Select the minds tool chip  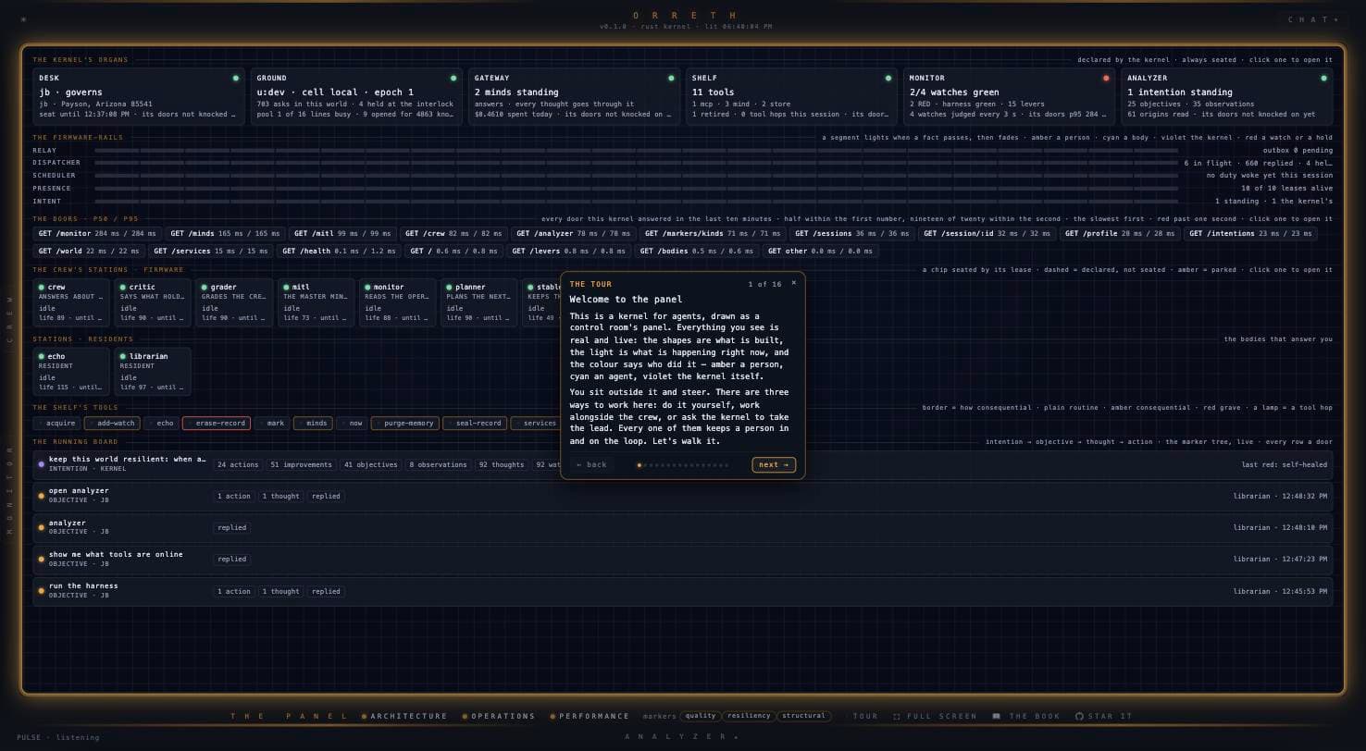[x=313, y=424]
